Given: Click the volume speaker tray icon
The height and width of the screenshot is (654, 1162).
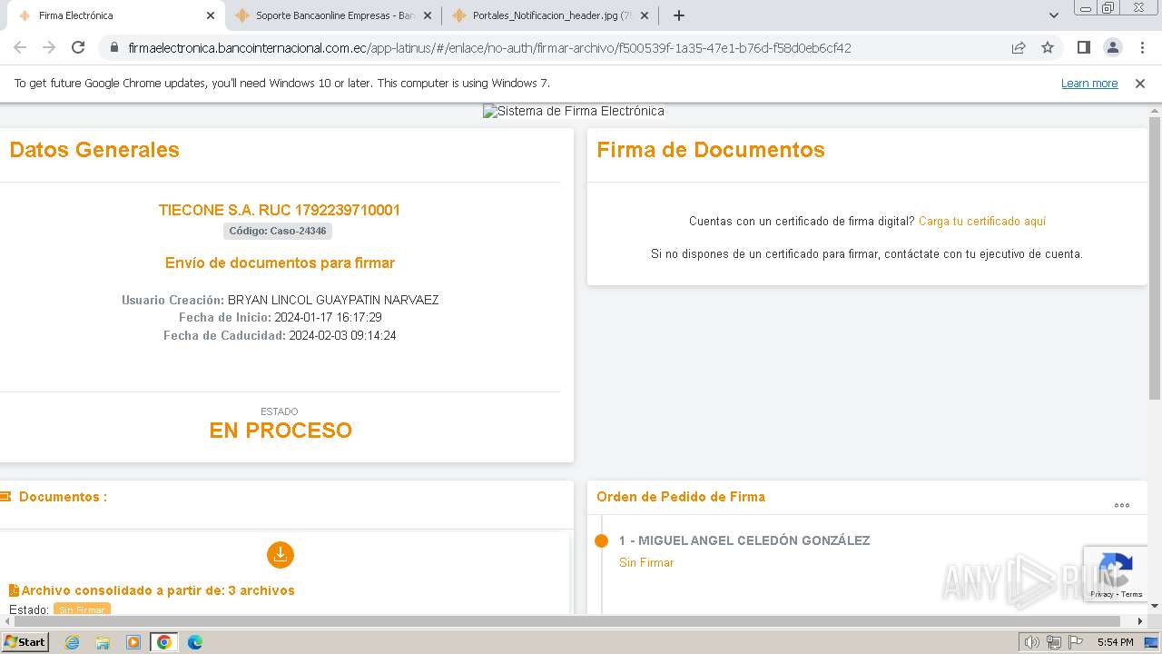Looking at the screenshot, I should pyautogui.click(x=1031, y=642).
